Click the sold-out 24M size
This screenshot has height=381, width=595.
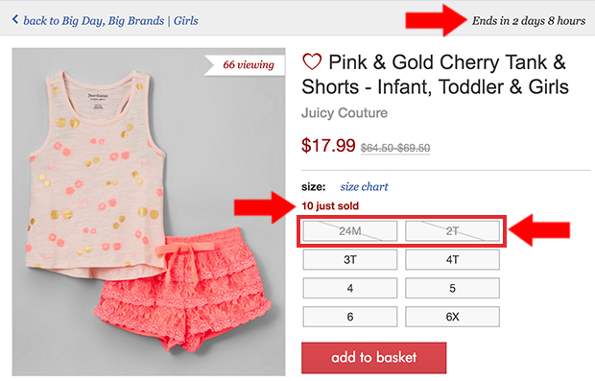[x=350, y=230]
